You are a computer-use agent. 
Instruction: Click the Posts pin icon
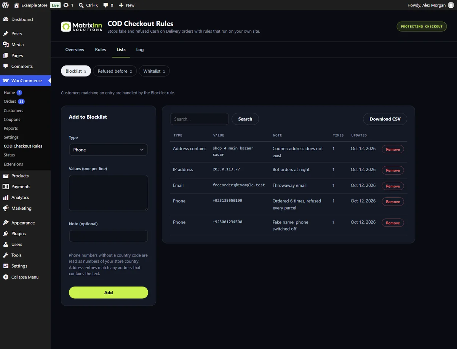(x=6, y=33)
